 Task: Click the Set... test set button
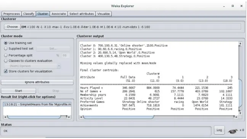pos(53,49)
